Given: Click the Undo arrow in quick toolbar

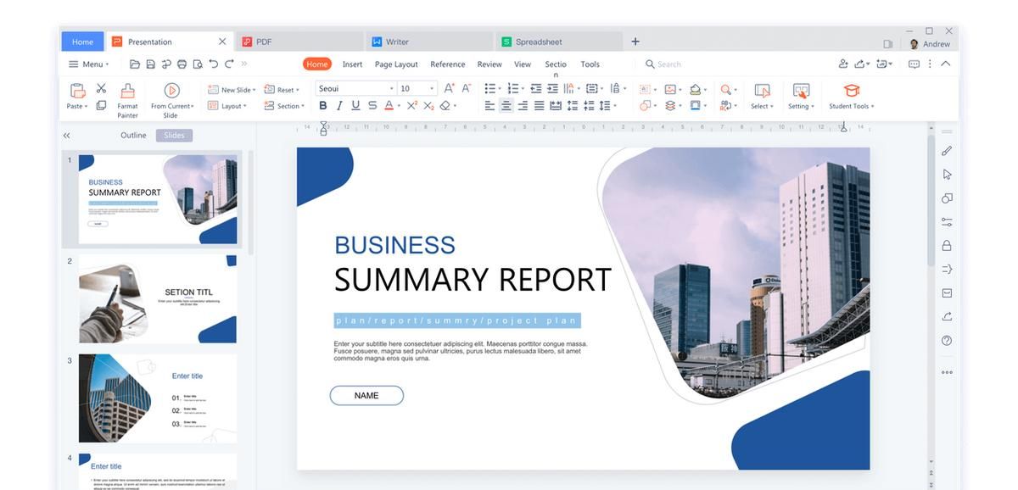Looking at the screenshot, I should 213,64.
